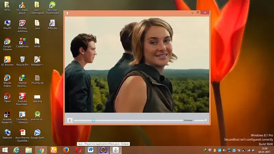Click the video frame in the player
The height and width of the screenshot is (154, 274).
click(137, 65)
